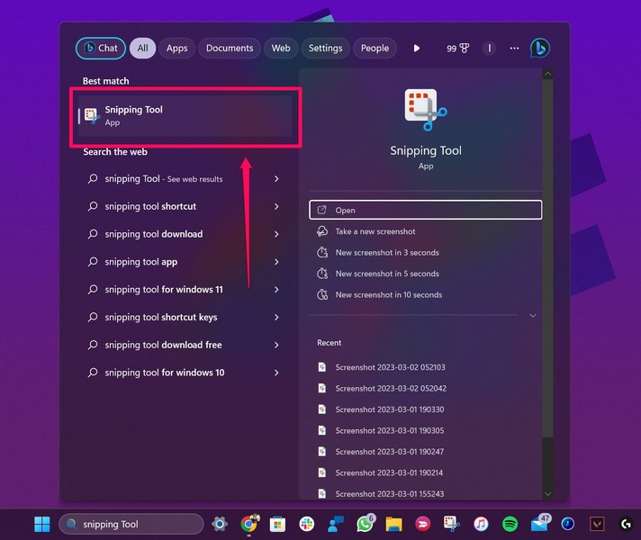
Task: Open iTunes music app in the taskbar
Action: (x=481, y=524)
